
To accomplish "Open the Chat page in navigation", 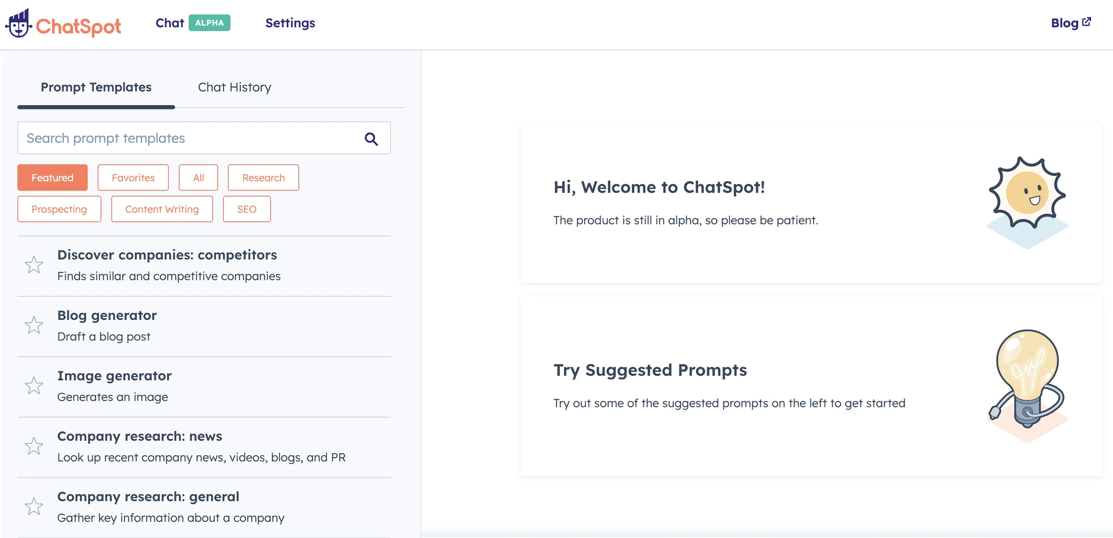I will pyautogui.click(x=170, y=23).
